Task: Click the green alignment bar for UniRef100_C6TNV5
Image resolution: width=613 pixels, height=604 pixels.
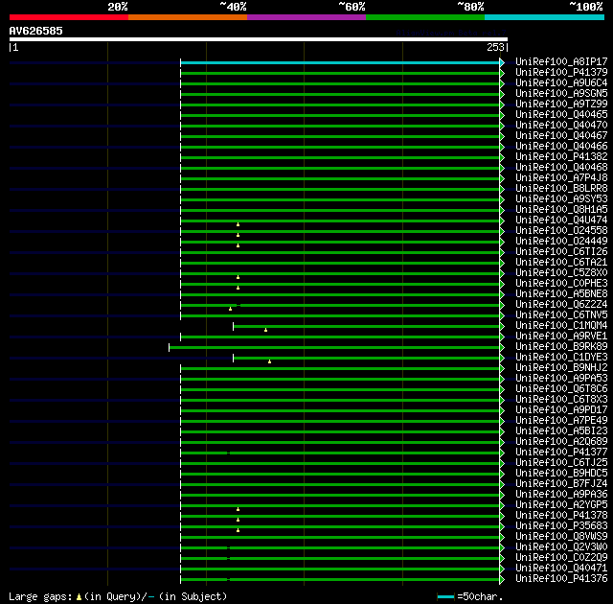Action: pyautogui.click(x=340, y=315)
